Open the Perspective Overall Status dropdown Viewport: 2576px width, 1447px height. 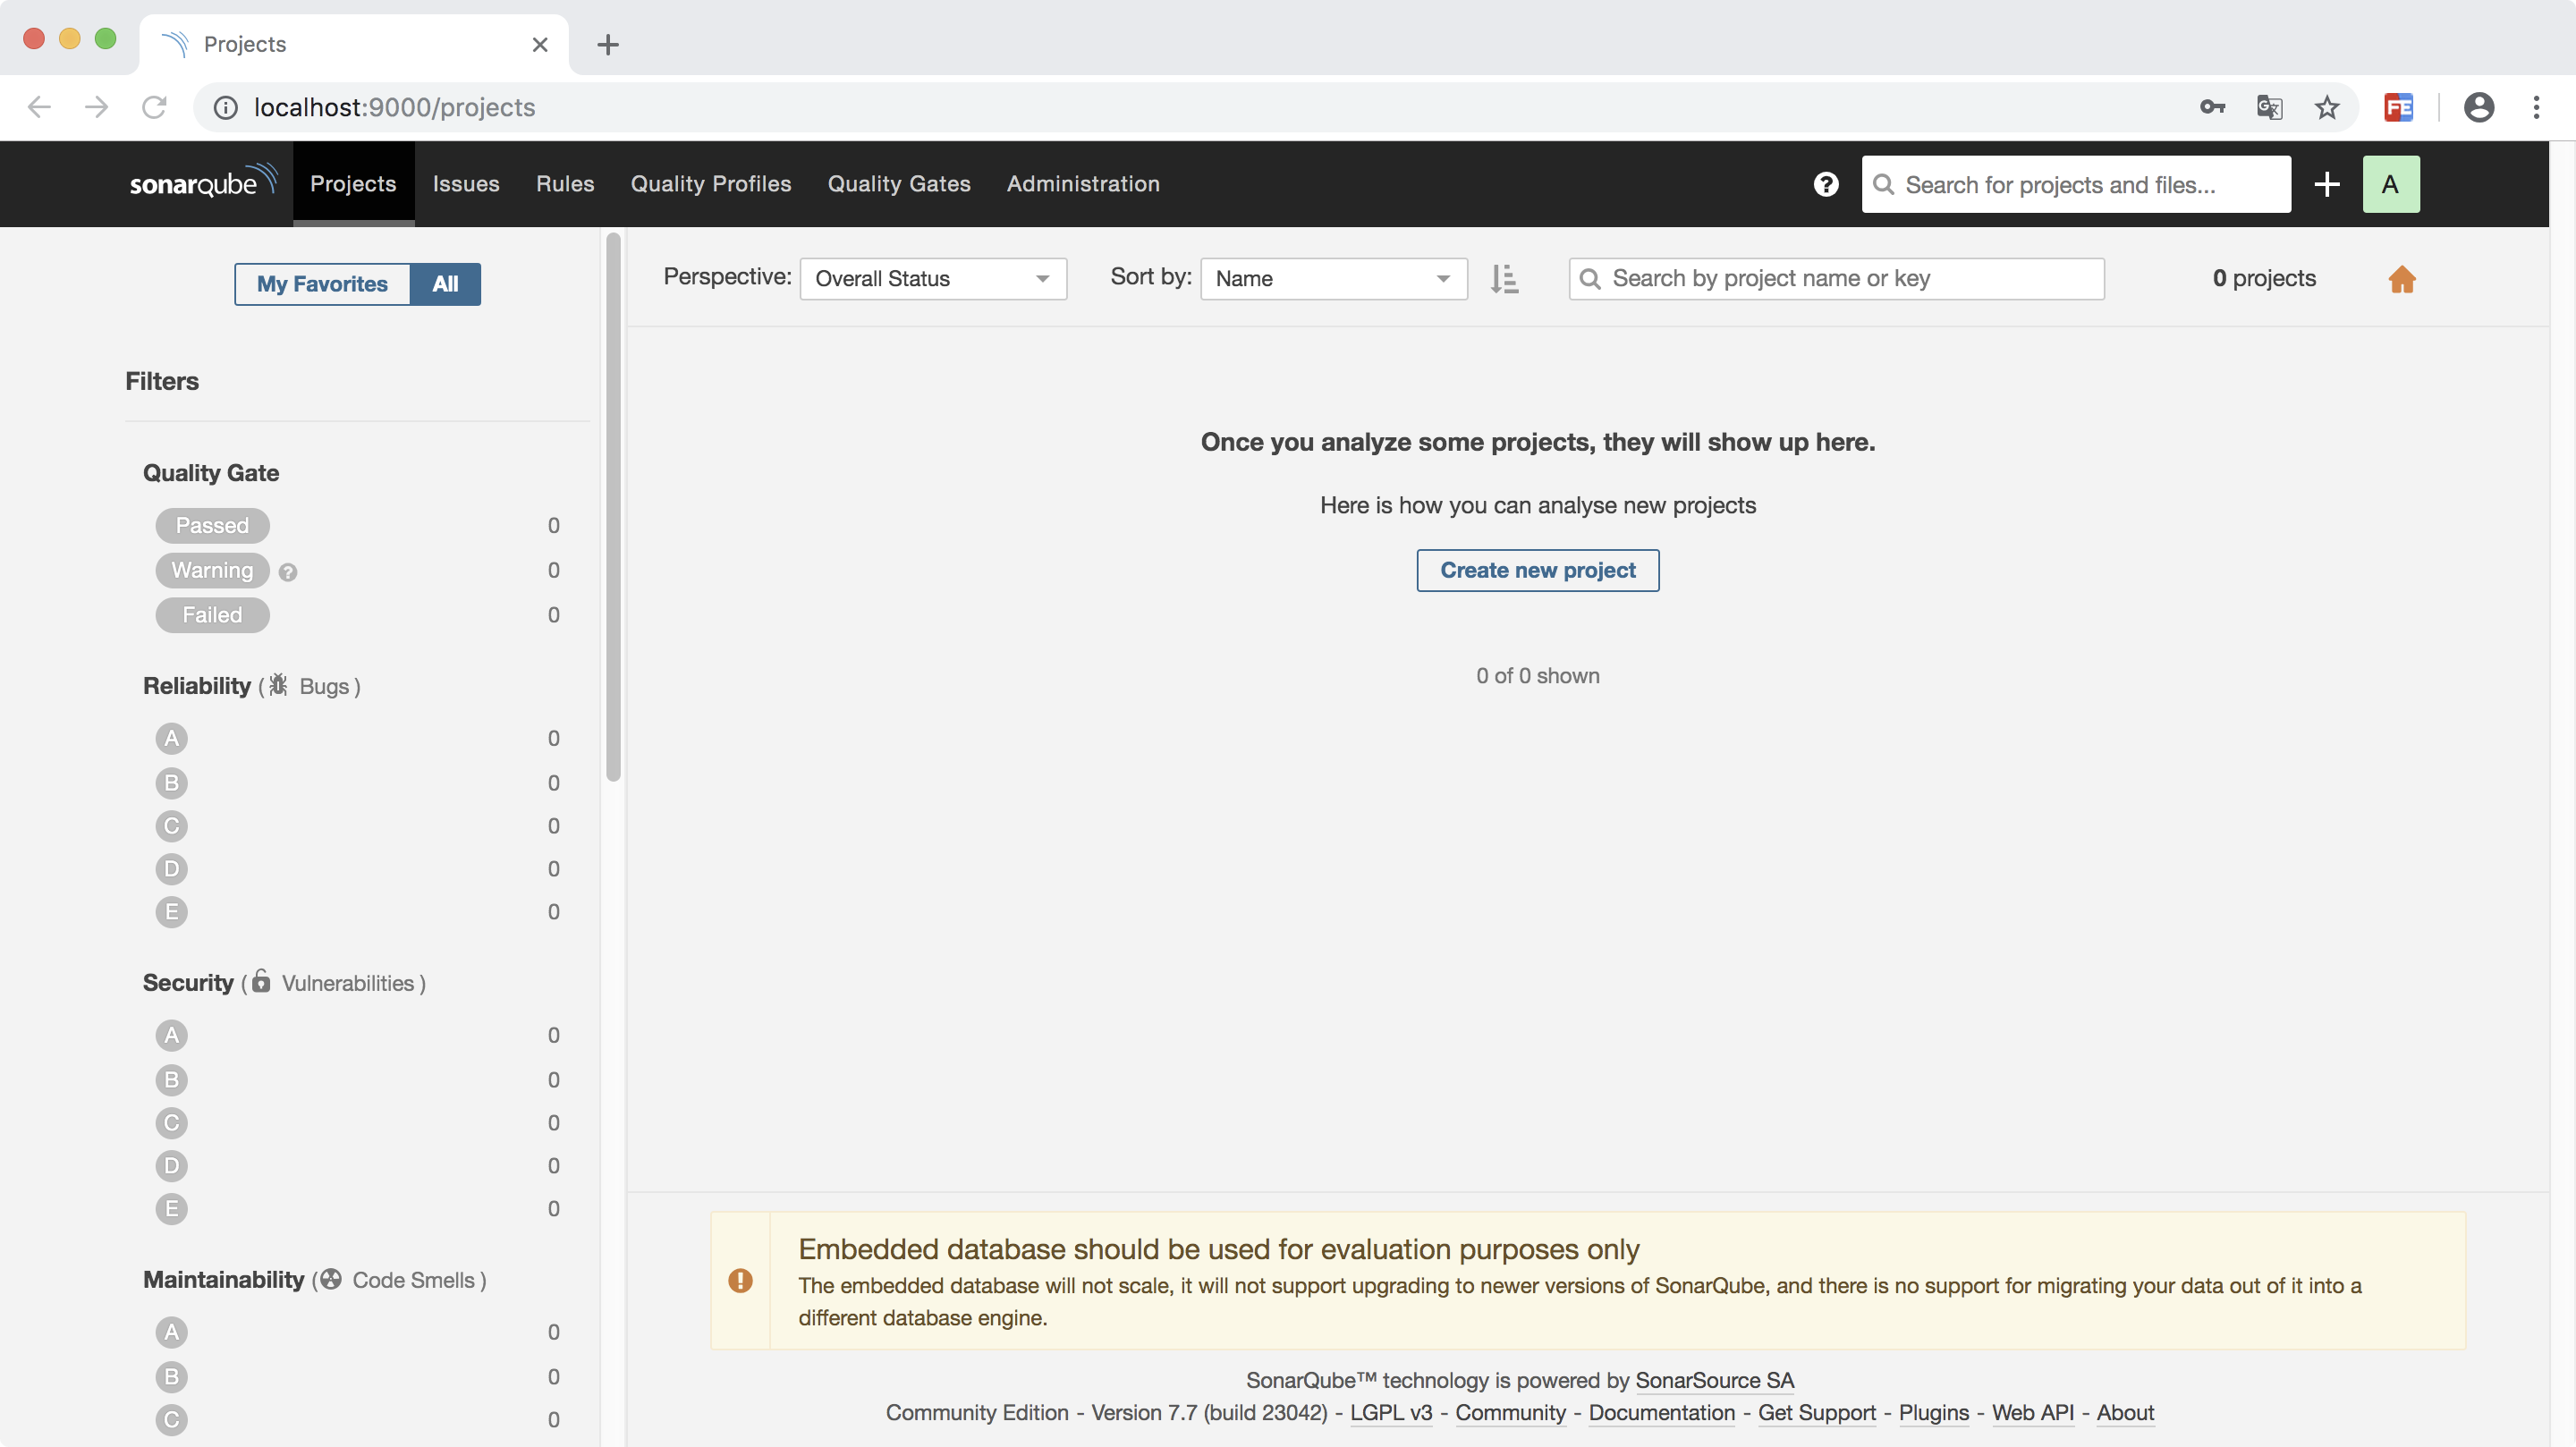click(x=932, y=279)
